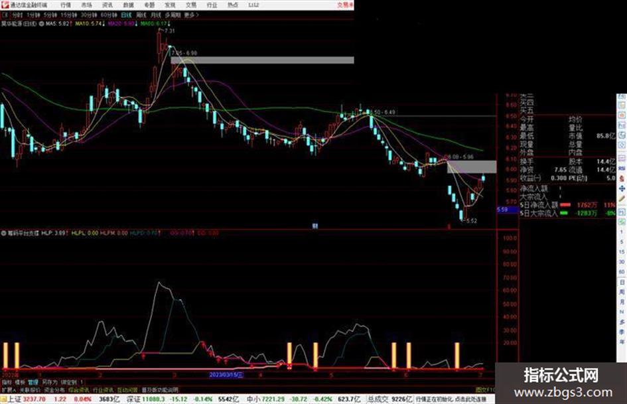Click the 指标 button below chart

click(x=7, y=382)
